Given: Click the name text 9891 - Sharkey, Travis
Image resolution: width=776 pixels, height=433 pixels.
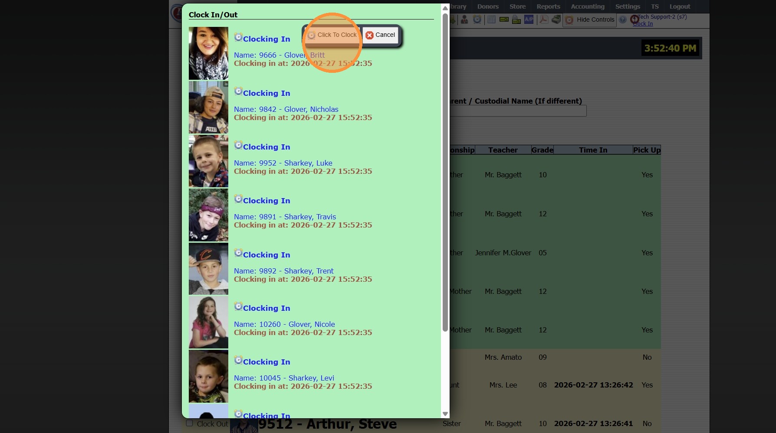Looking at the screenshot, I should tap(297, 217).
